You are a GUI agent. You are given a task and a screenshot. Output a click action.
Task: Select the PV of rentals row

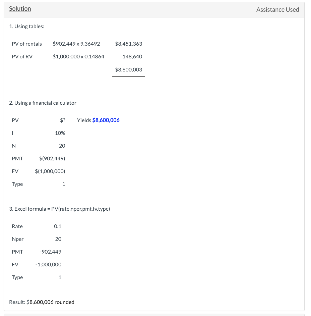27,44
